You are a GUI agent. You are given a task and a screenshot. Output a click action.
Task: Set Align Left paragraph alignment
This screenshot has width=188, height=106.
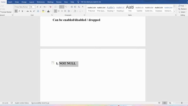click(56, 11)
